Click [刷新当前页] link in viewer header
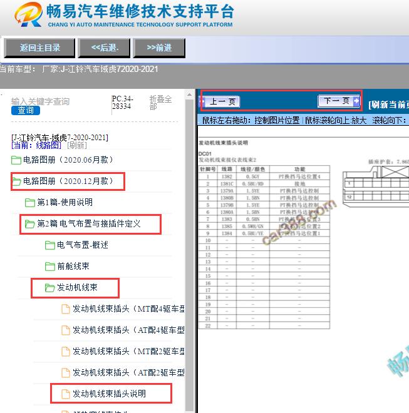Image resolution: width=409 pixels, height=413 pixels. pos(388,105)
